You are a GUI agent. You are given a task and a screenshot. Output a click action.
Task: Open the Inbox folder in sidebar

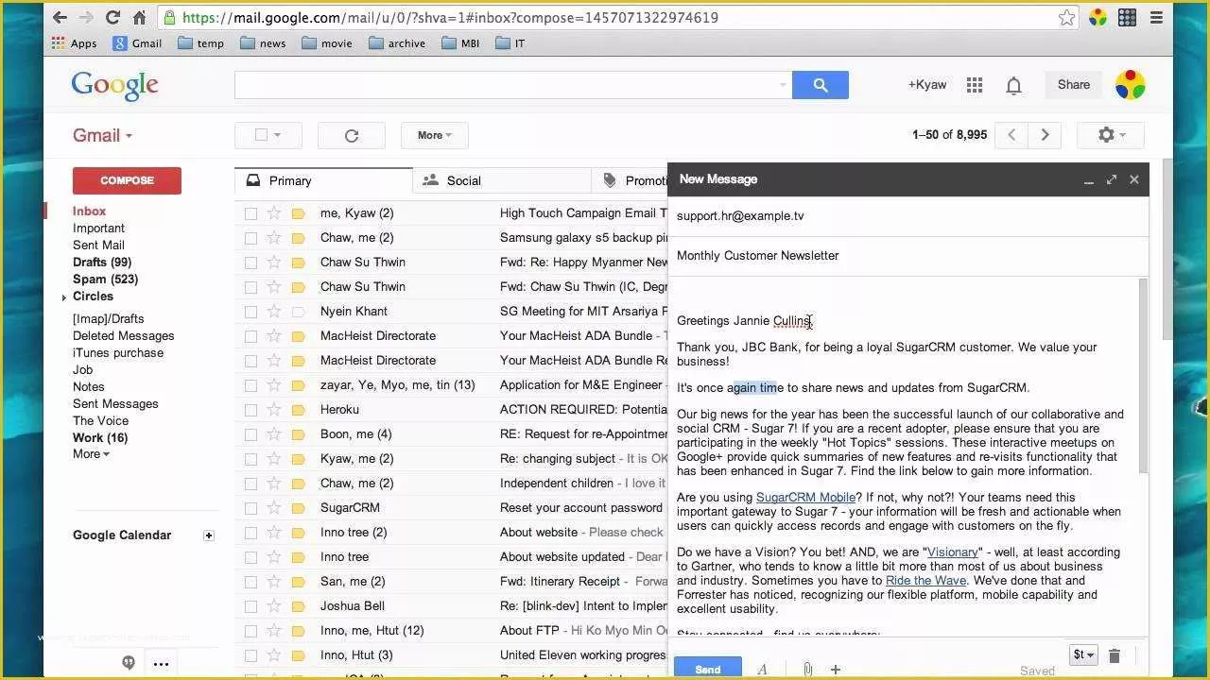[90, 212]
